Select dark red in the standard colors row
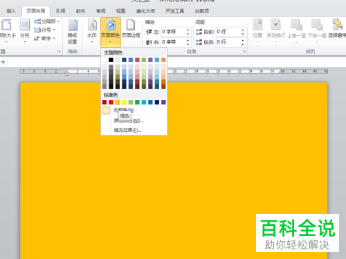Image resolution: width=346 pixels, height=259 pixels. (x=104, y=102)
